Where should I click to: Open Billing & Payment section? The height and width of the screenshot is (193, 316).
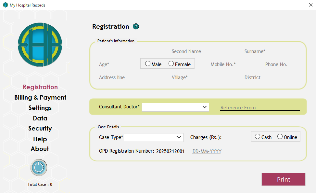[40, 97]
